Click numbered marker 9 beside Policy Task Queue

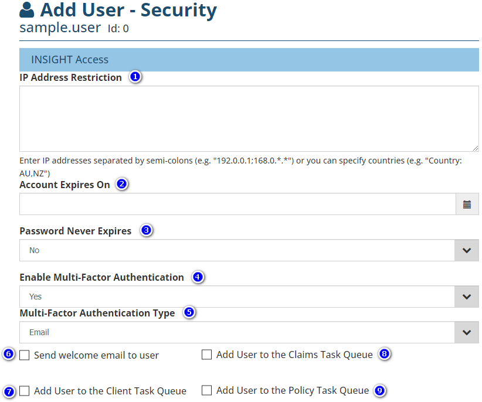point(381,390)
